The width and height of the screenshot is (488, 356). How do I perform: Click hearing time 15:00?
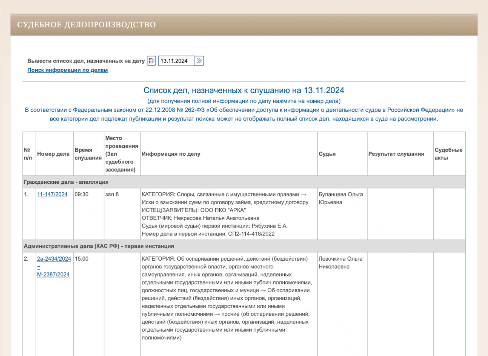(x=82, y=259)
